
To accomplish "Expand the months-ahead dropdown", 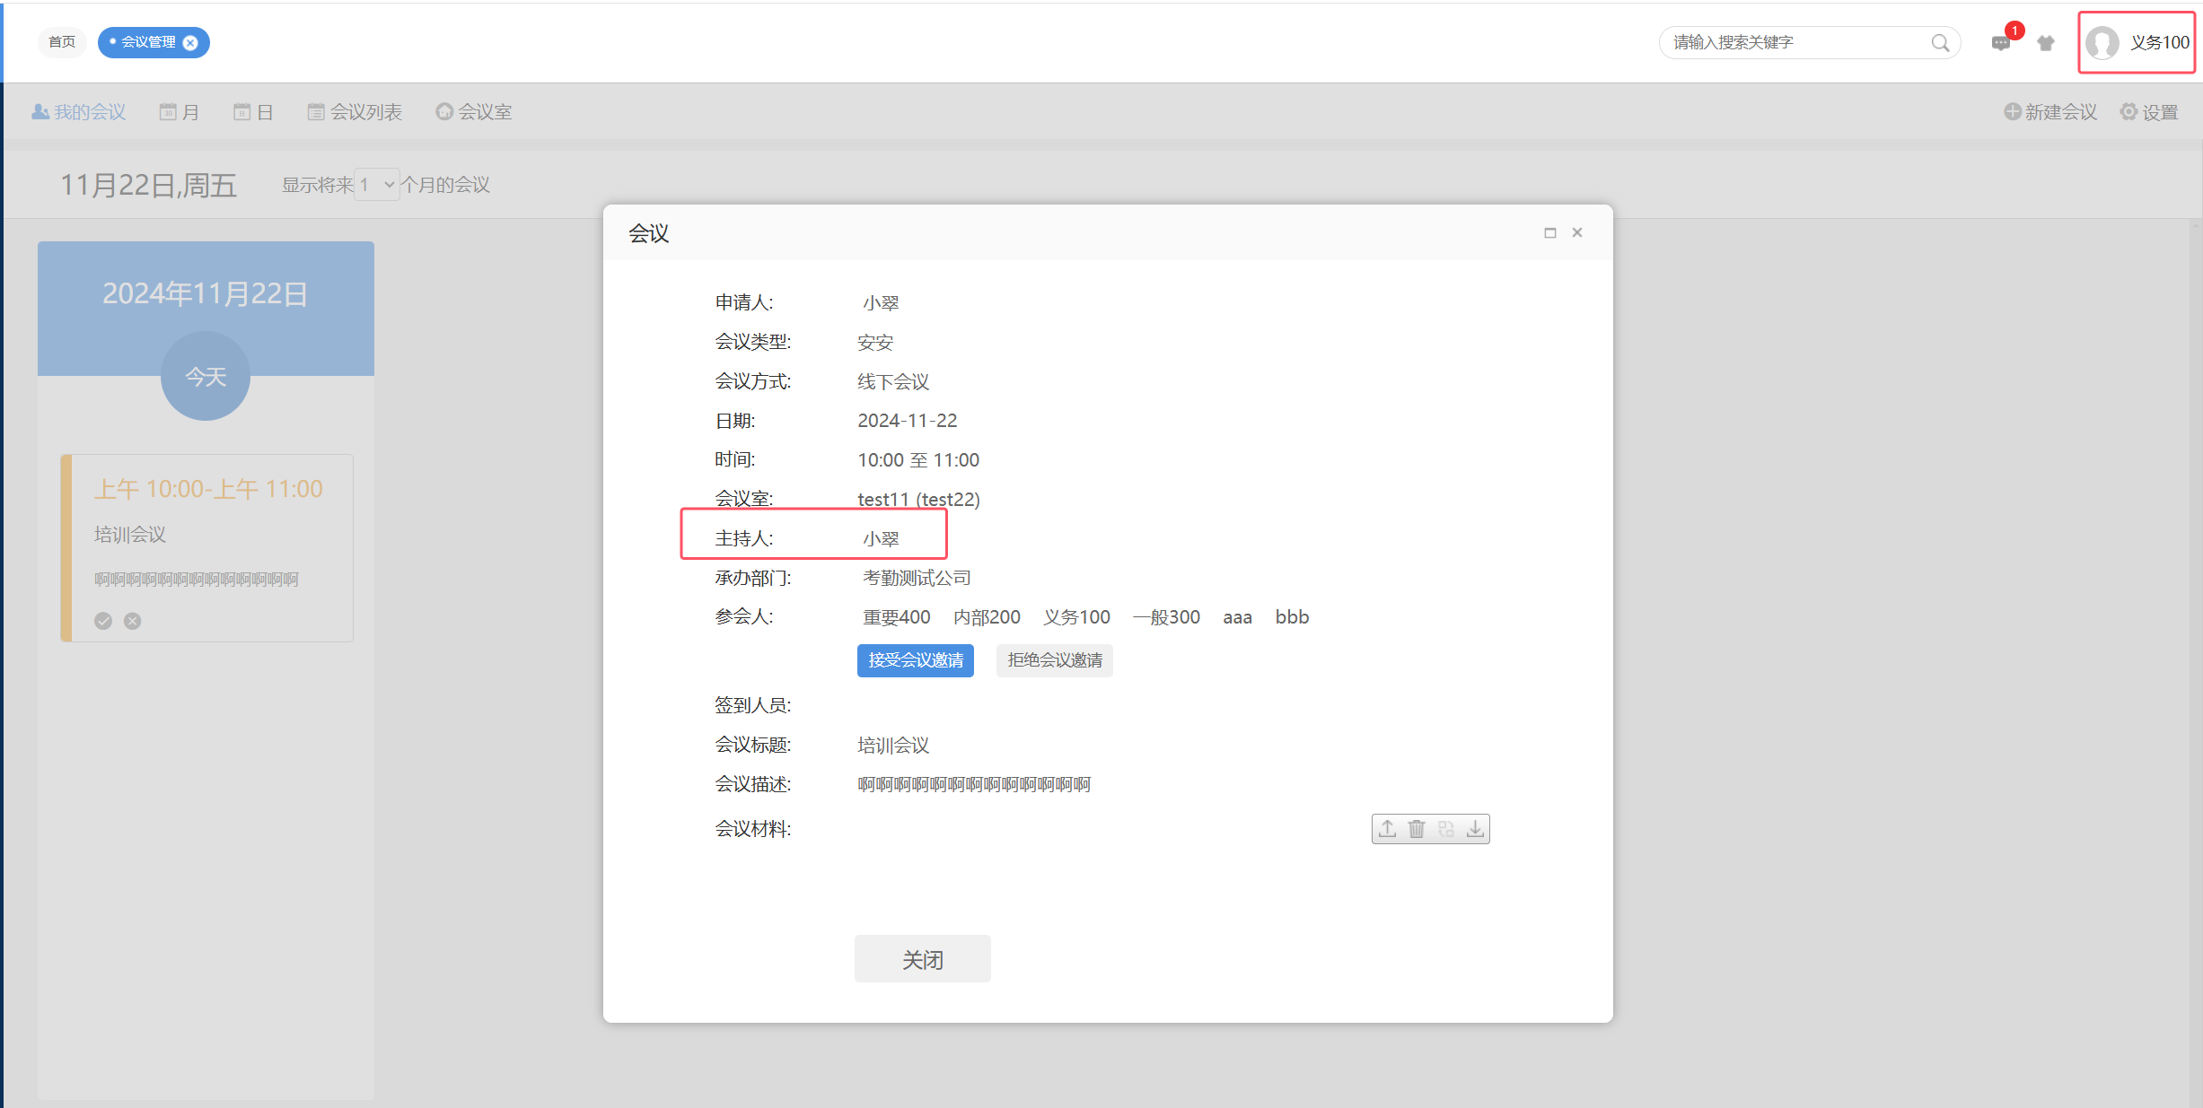I will tap(377, 185).
